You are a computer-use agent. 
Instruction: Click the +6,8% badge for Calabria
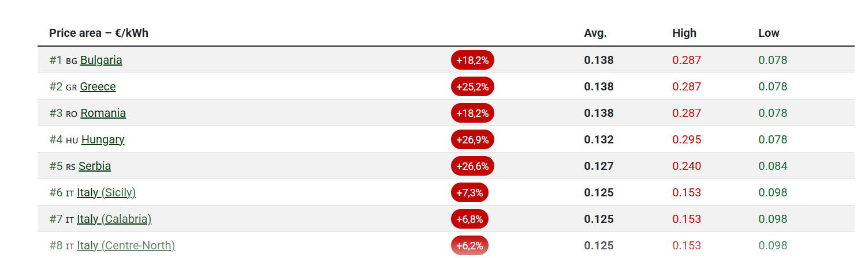(x=469, y=219)
